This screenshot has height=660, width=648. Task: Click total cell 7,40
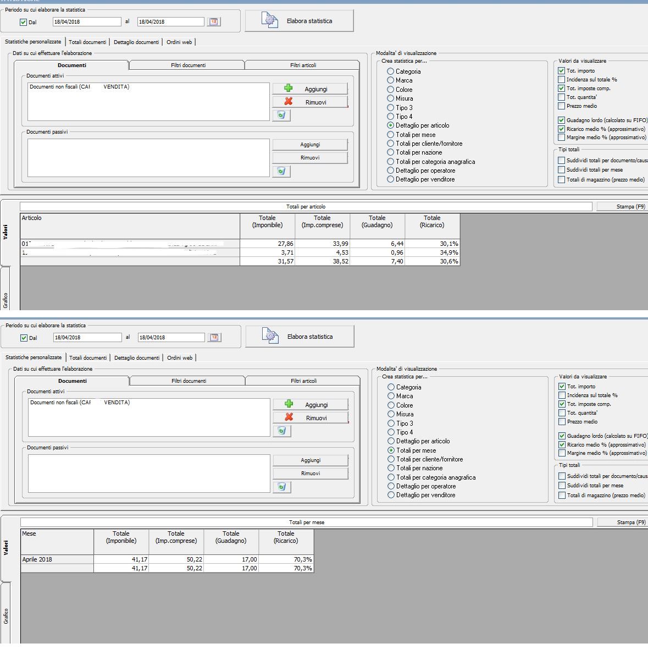click(377, 261)
